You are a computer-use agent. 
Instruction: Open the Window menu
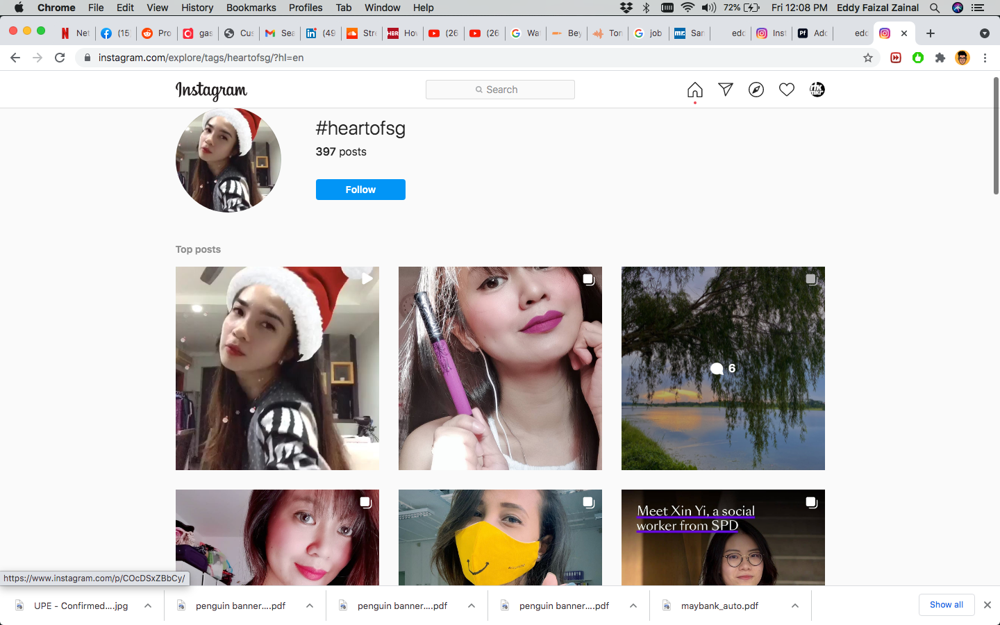coord(383,8)
